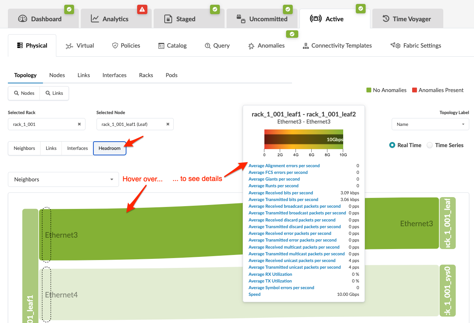The height and width of the screenshot is (323, 474).
Task: Click the Anomalies icon
Action: click(251, 46)
